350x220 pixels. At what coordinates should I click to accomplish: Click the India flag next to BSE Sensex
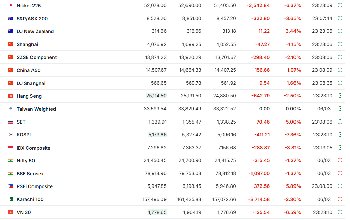click(11, 174)
